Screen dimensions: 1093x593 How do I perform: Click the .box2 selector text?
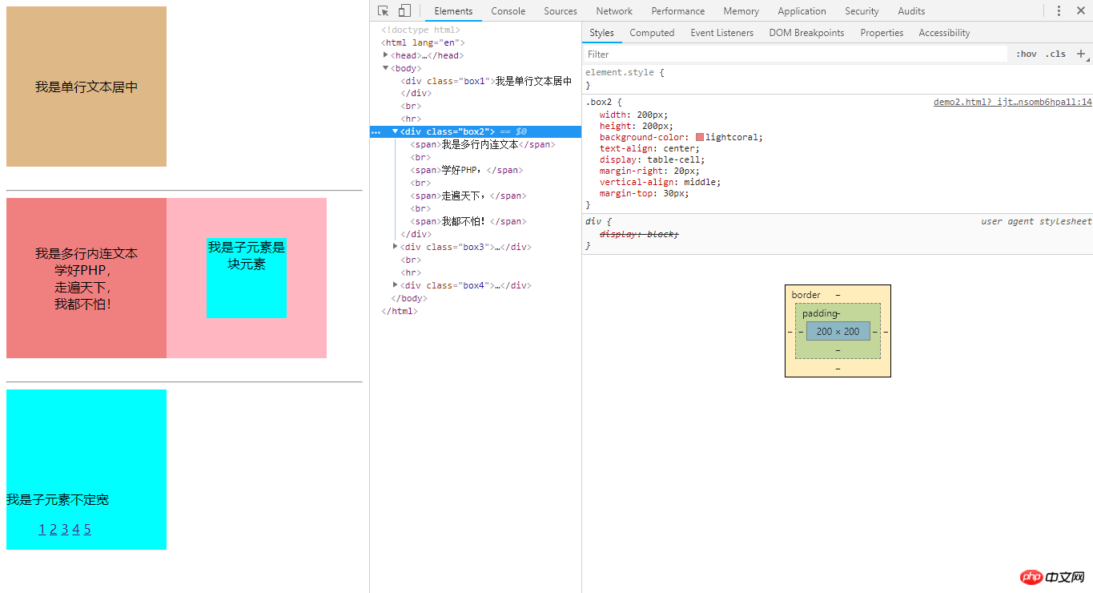click(x=600, y=103)
